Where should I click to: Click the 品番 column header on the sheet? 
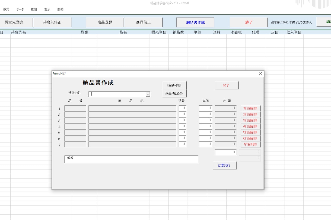84,32
